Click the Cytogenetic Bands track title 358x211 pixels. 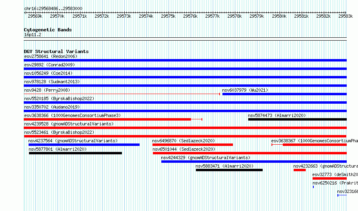coord(48,30)
